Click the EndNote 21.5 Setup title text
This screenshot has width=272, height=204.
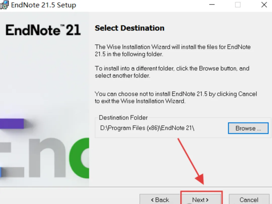[x=44, y=5]
